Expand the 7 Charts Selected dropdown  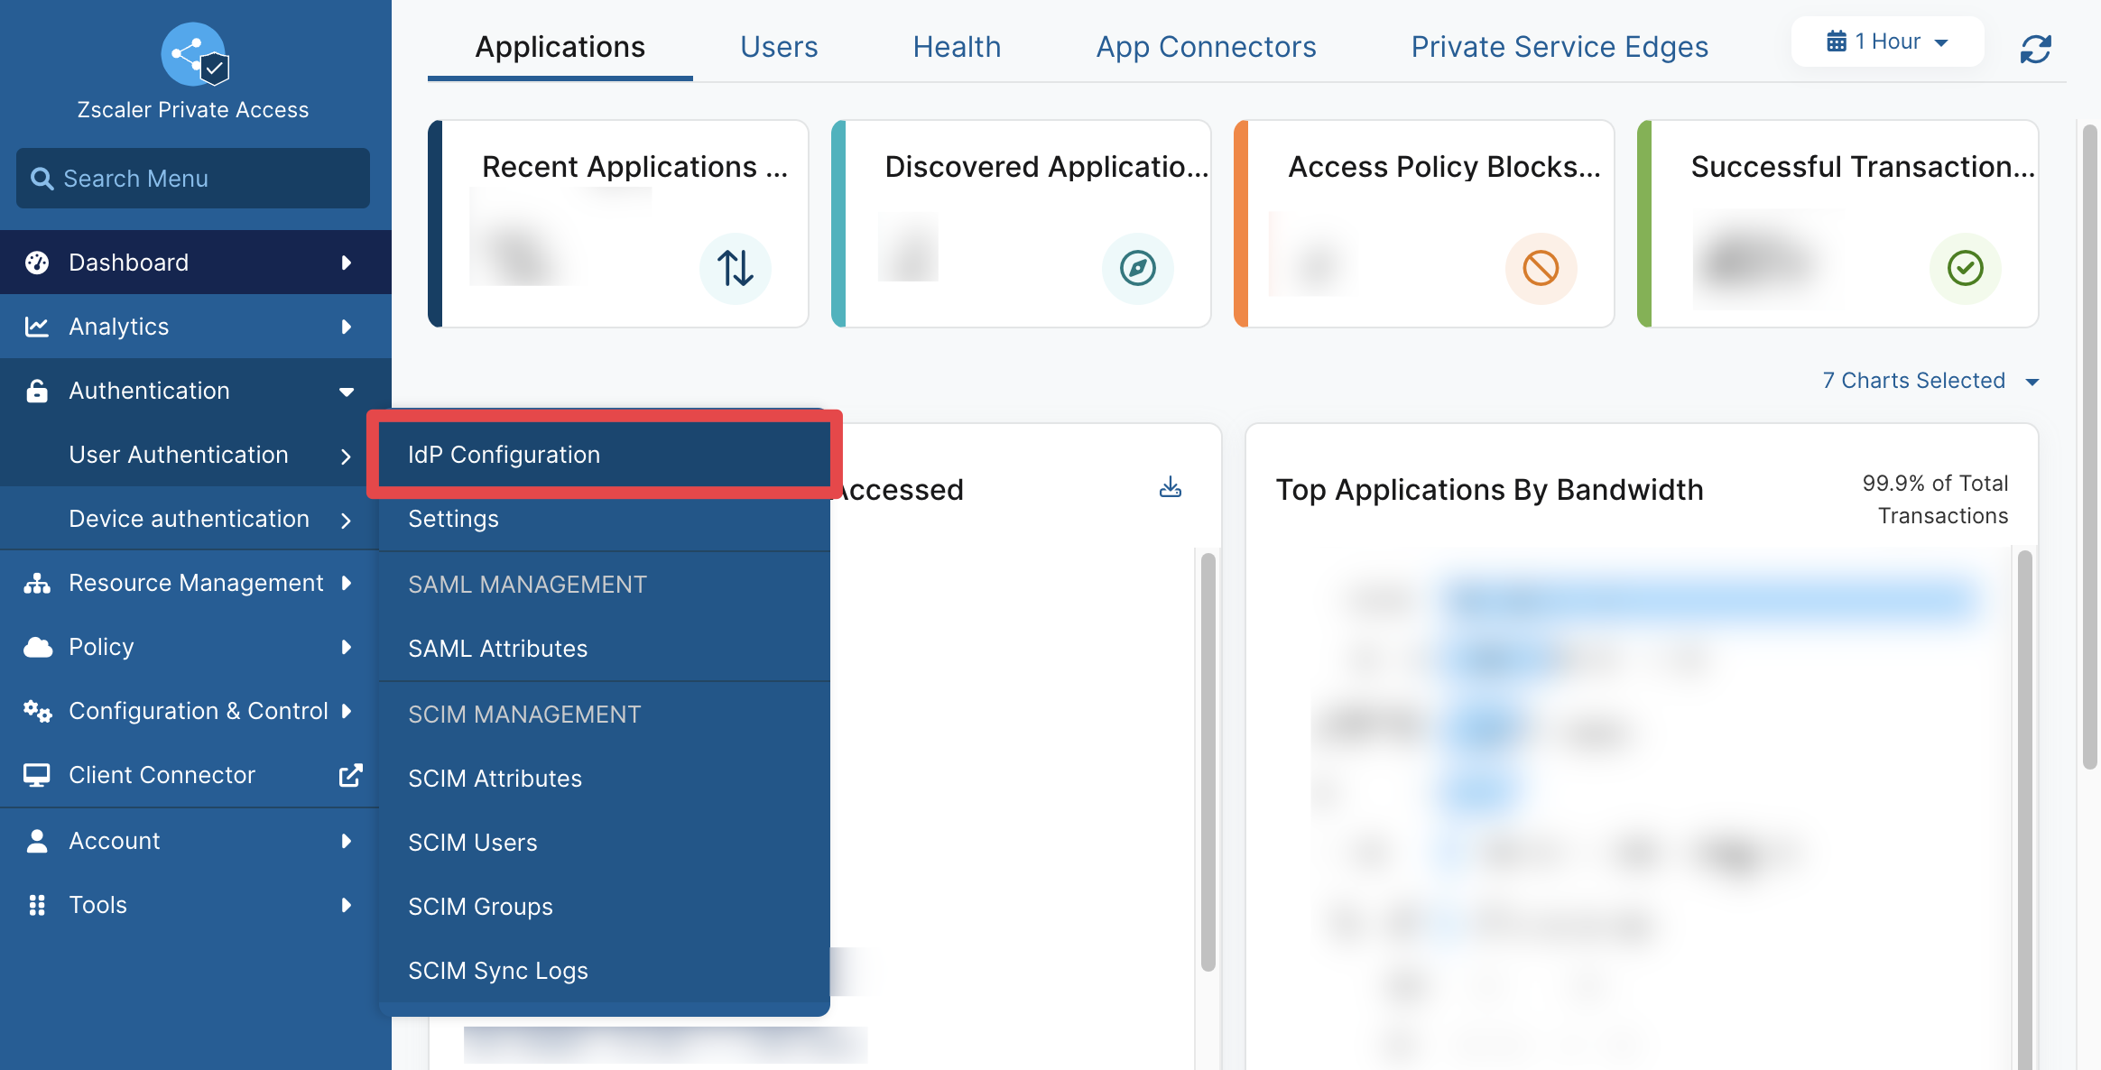coord(1930,381)
